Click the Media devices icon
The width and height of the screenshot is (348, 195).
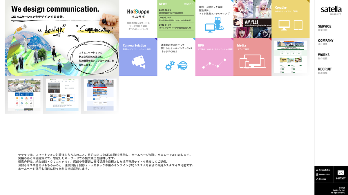coord(252,61)
